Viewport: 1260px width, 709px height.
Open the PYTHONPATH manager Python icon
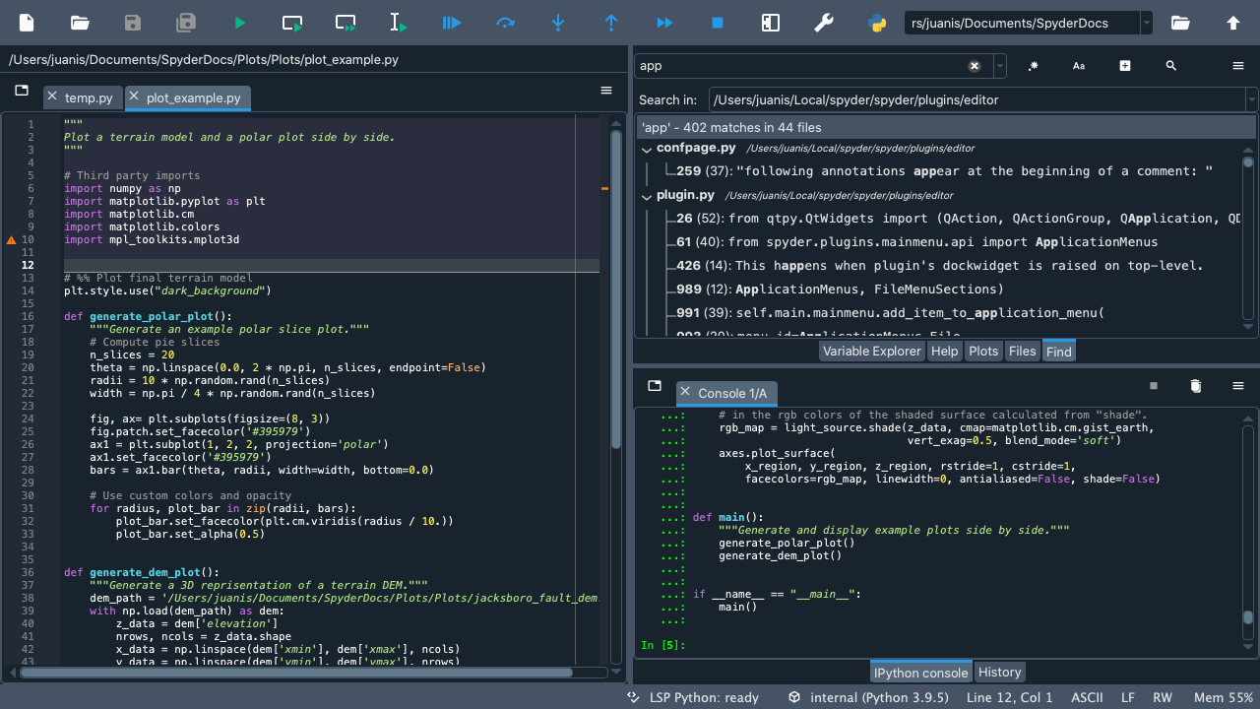tap(877, 23)
